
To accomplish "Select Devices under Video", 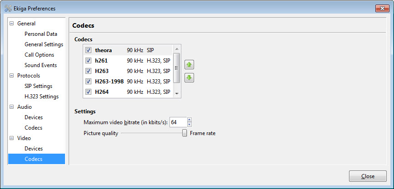I will tap(34, 148).
